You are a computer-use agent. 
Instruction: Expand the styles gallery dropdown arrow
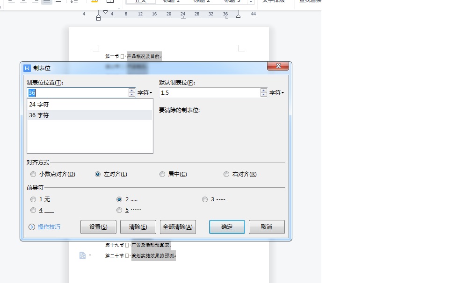click(252, 2)
